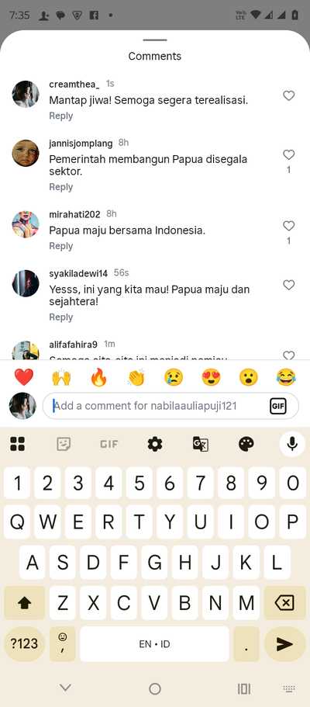
Task: Open the keyboard translate tool
Action: 201,445
